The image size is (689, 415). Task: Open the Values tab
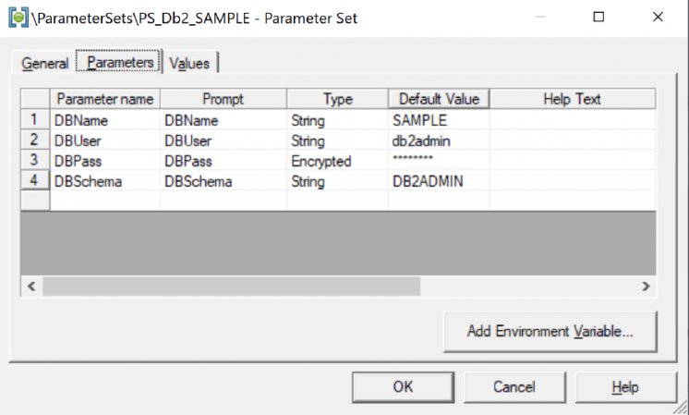tap(190, 63)
